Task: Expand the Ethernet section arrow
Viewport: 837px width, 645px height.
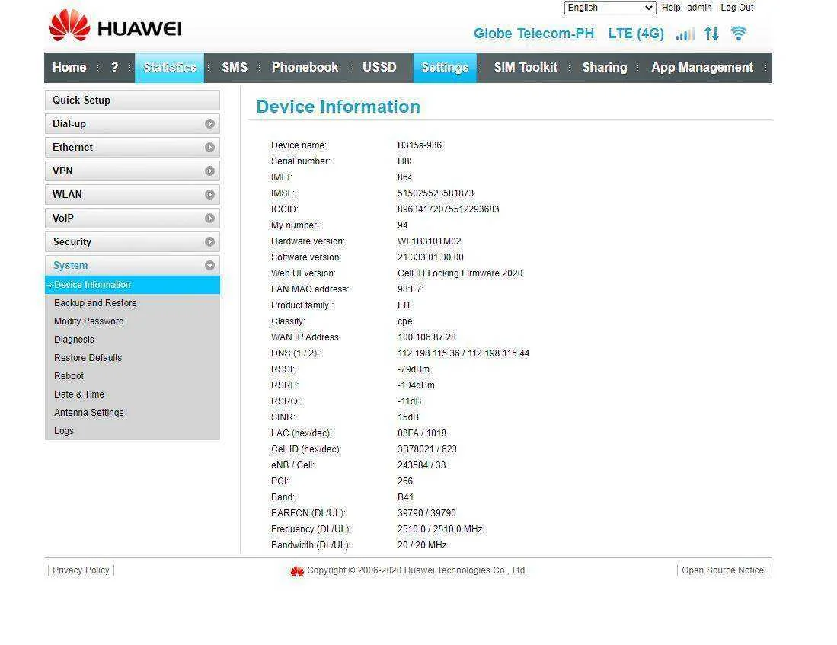Action: coord(209,148)
